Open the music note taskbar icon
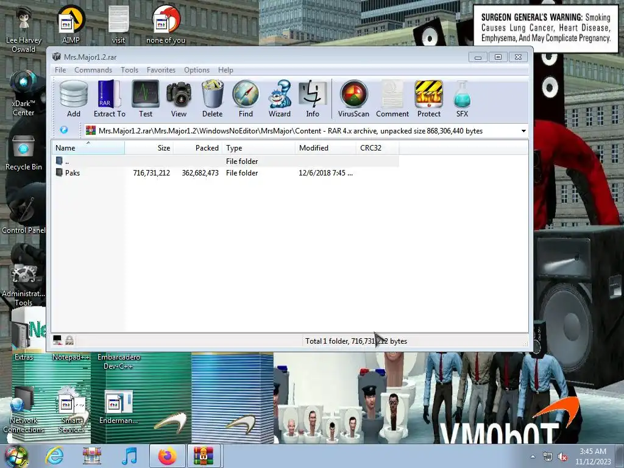Screen dimensions: 624x468 (129, 456)
